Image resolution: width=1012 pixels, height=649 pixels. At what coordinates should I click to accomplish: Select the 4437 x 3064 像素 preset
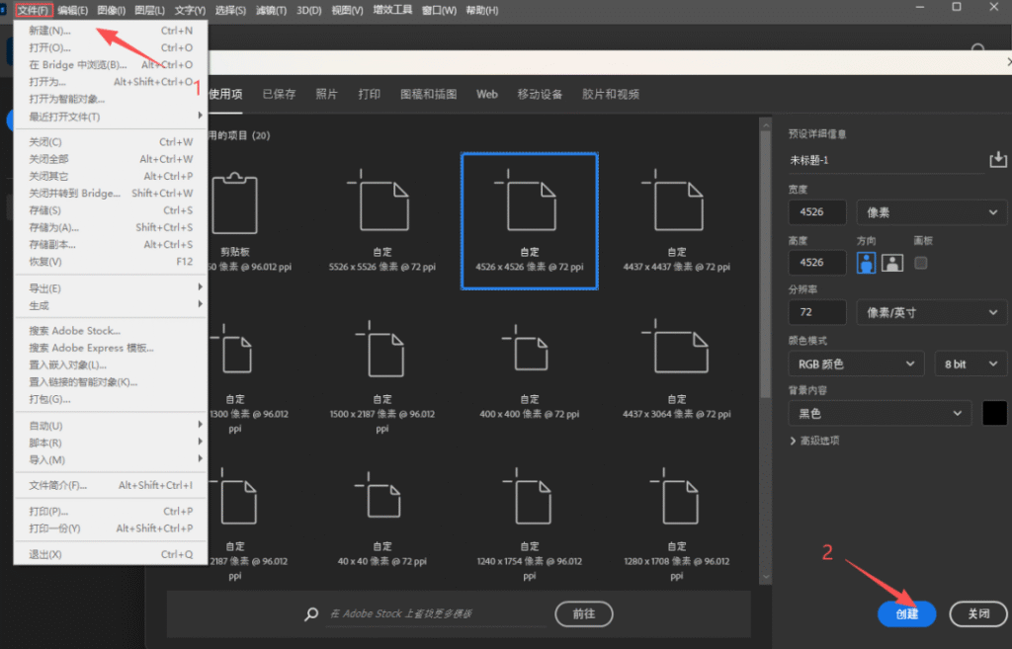coord(676,369)
